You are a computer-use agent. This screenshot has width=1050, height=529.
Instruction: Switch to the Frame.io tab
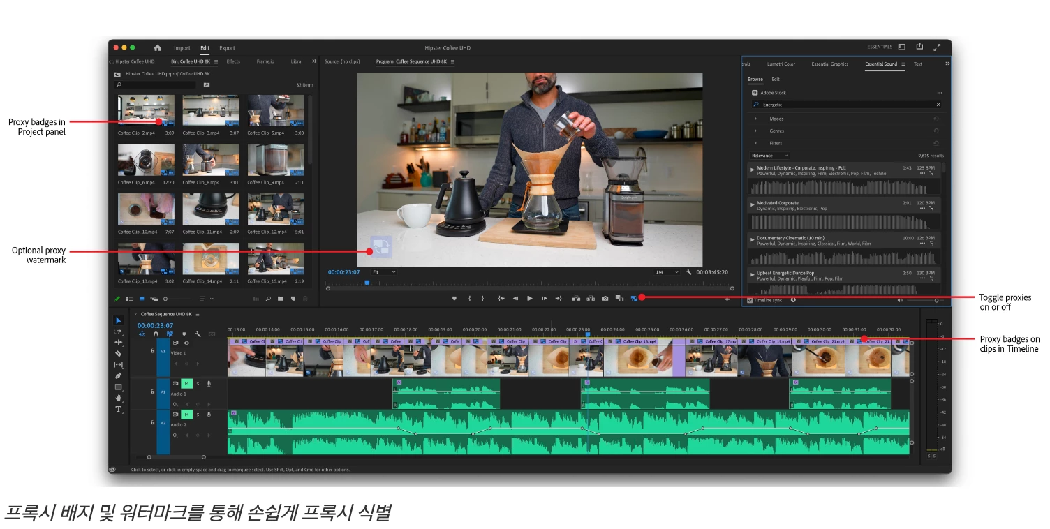(x=265, y=61)
